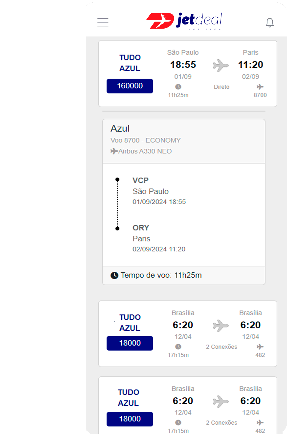Click the 2 Conexões label on the first Brasília flight
Screen dimensions: 291x436
[221, 347]
